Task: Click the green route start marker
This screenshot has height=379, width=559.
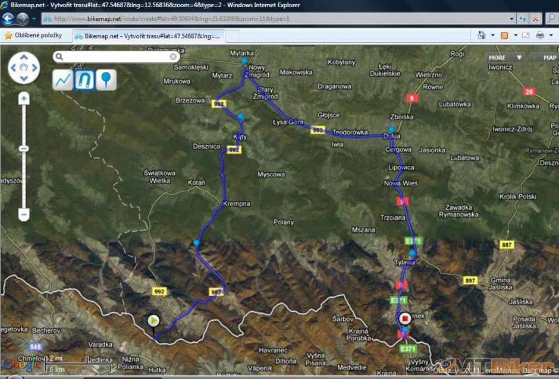Action: 153,321
